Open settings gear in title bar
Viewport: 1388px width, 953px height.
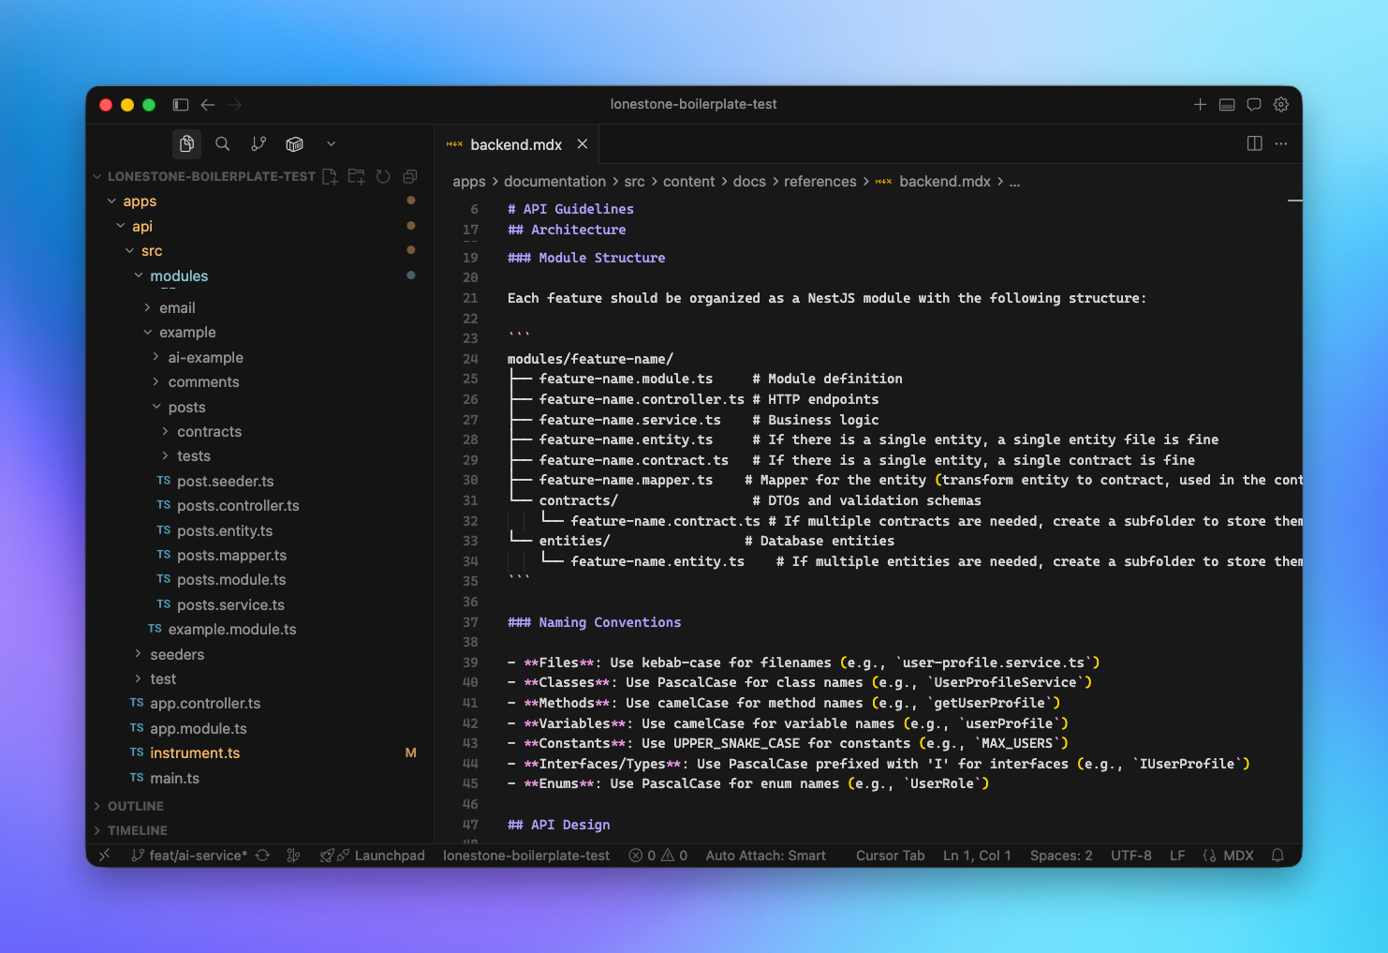point(1280,104)
